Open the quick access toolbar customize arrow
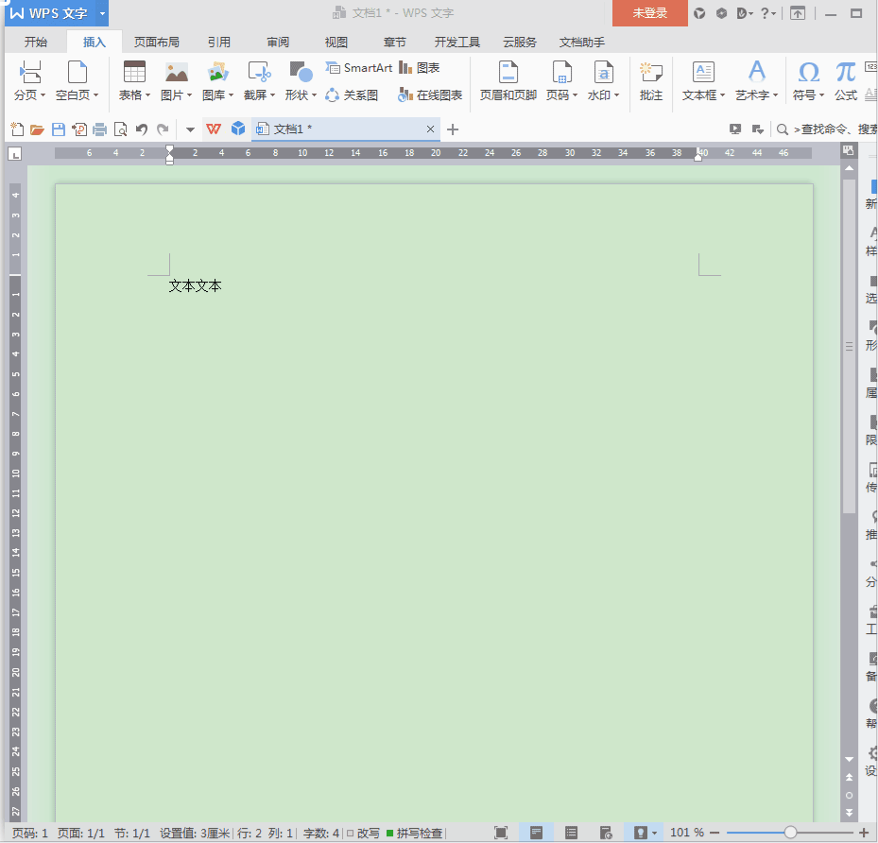 pos(190,129)
